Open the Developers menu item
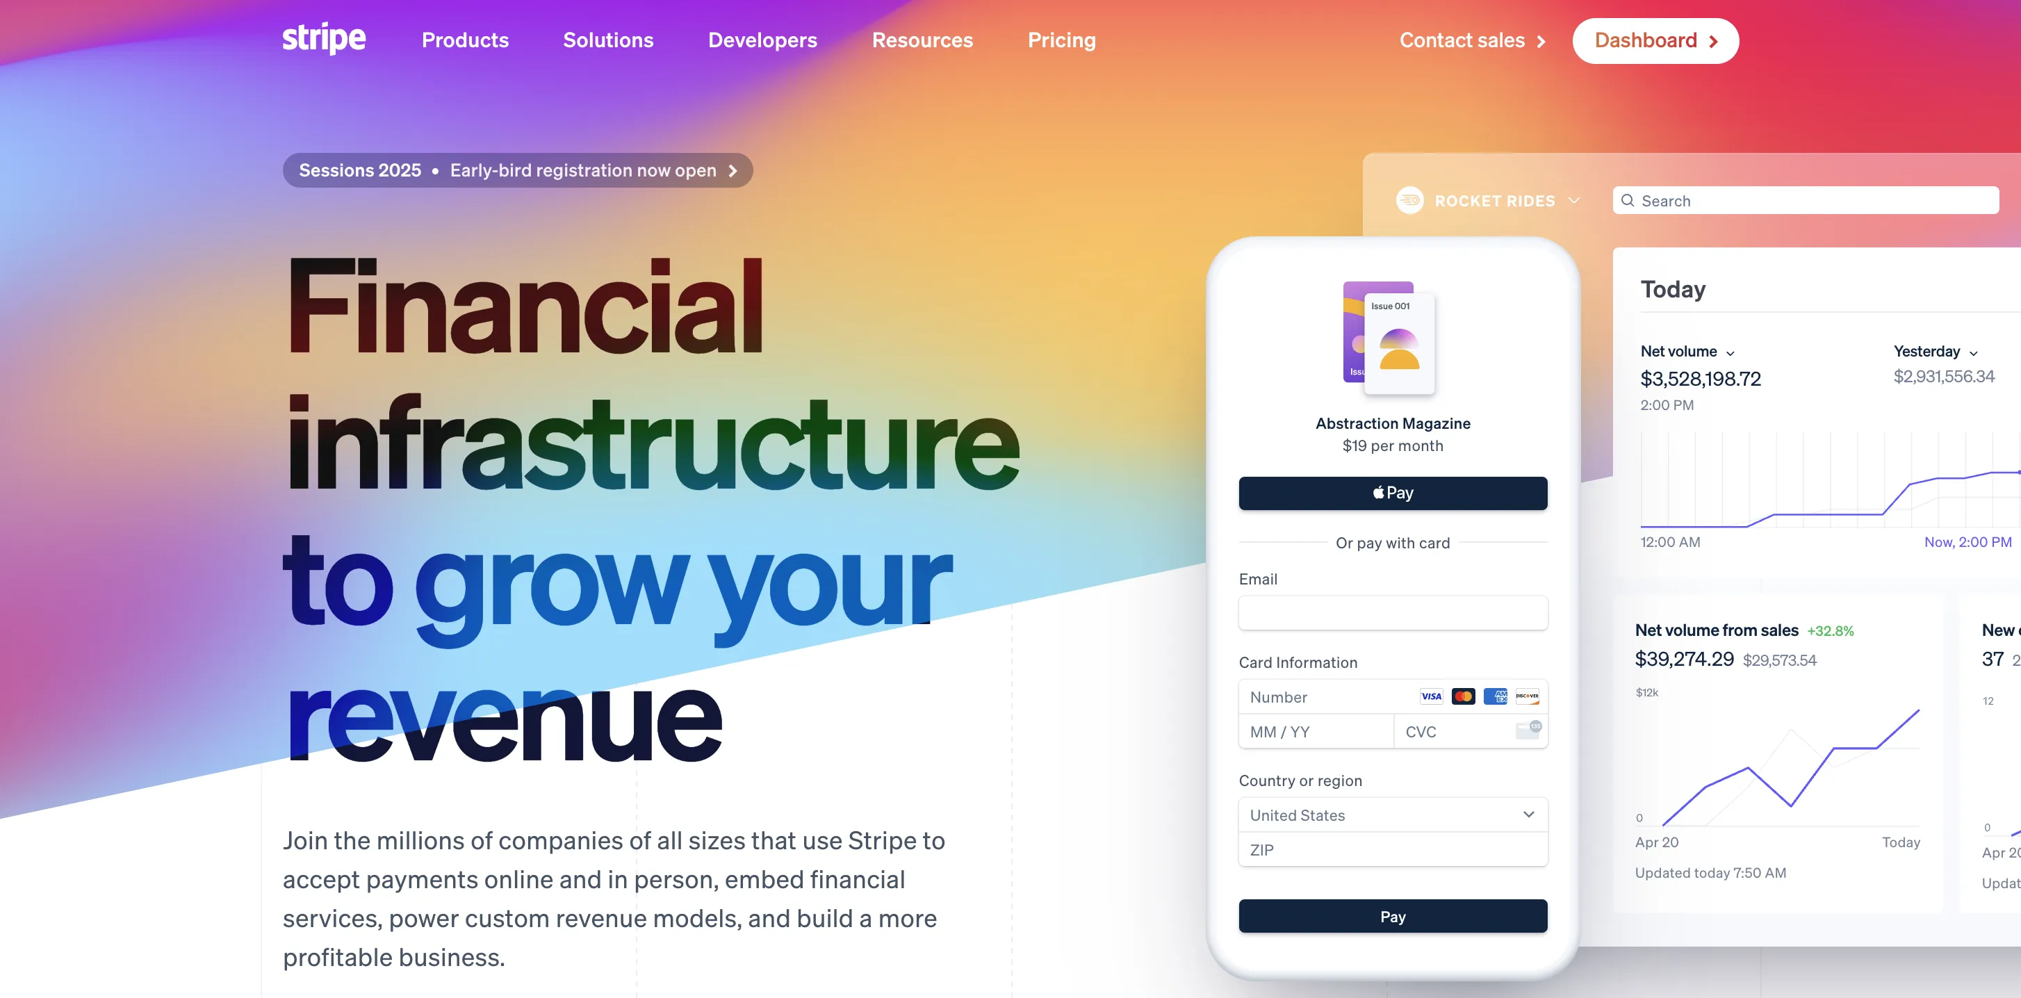This screenshot has width=2021, height=998. tap(762, 39)
